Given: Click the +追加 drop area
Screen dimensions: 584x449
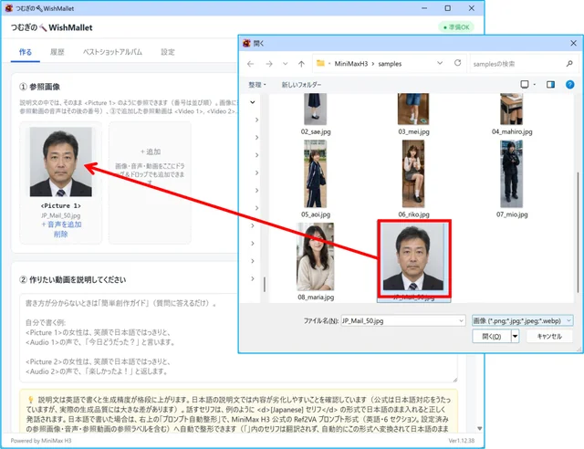Looking at the screenshot, I should pyautogui.click(x=150, y=183).
